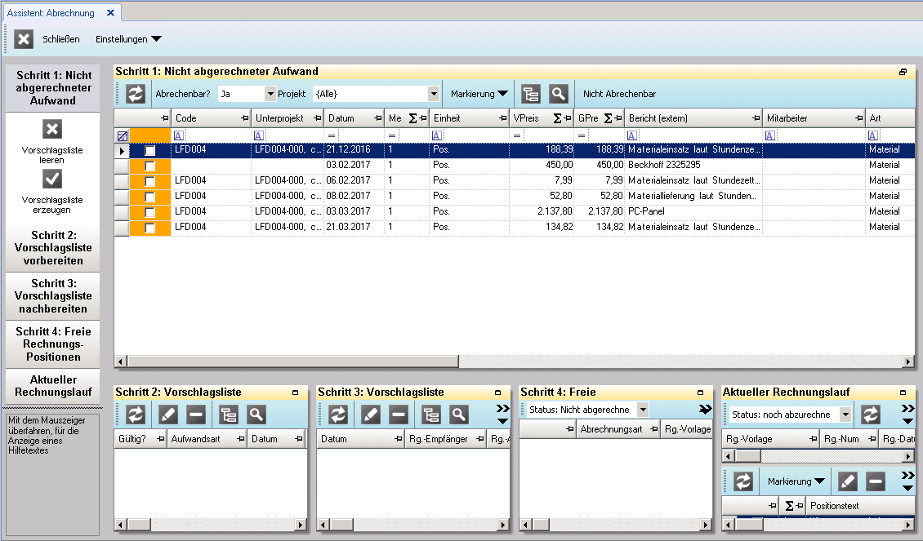Check the Beckhoff 2325295 row checkbox
Image resolution: width=923 pixels, height=541 pixels.
(150, 166)
